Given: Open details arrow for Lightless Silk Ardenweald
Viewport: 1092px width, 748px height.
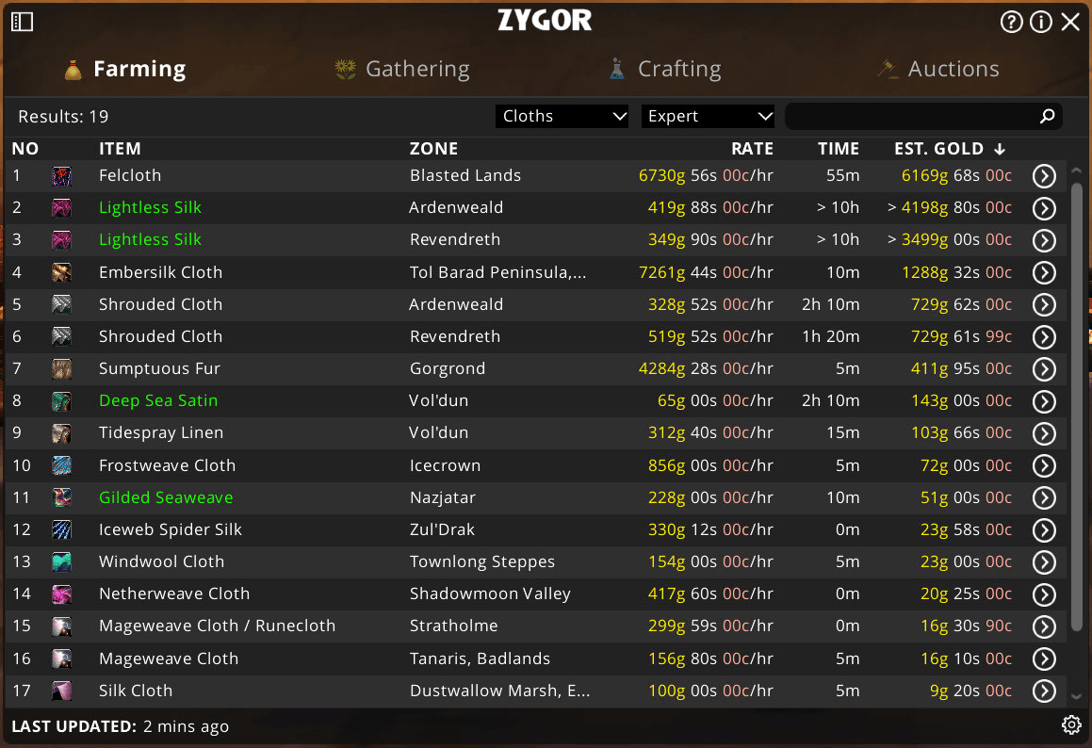Looking at the screenshot, I should pyautogui.click(x=1044, y=208).
